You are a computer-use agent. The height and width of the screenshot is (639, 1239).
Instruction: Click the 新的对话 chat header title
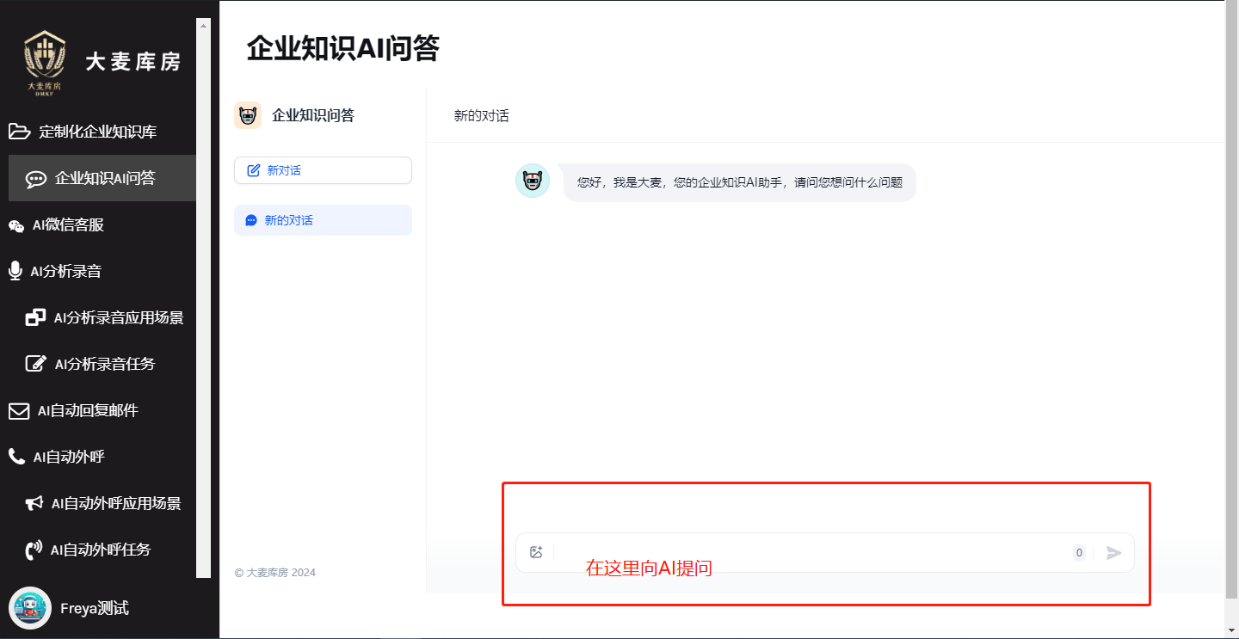coord(481,115)
